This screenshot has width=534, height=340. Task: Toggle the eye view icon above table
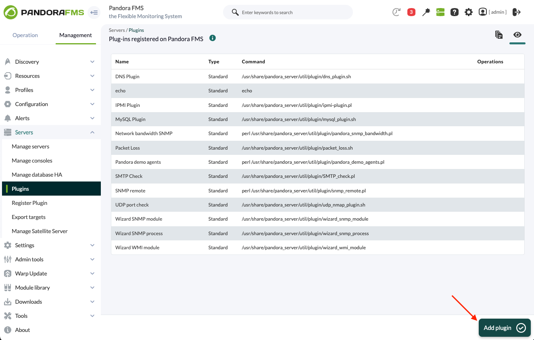coord(517,35)
